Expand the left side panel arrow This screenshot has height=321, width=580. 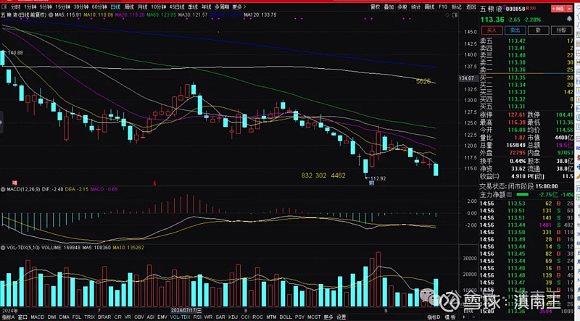tap(1, 122)
